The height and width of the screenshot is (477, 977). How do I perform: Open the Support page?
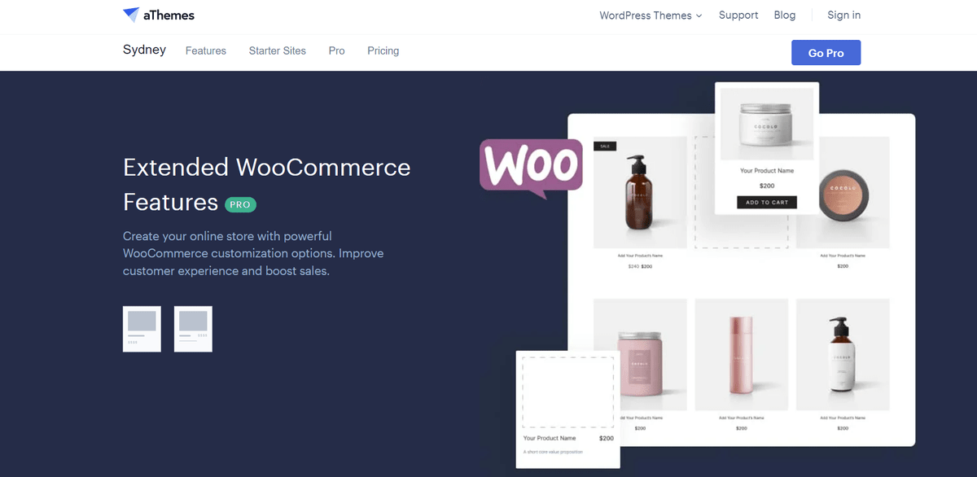[738, 15]
